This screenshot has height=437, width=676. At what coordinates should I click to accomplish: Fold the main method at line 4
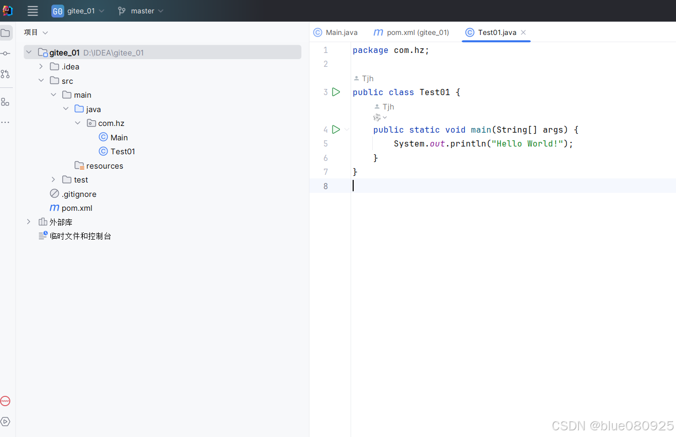point(347,130)
